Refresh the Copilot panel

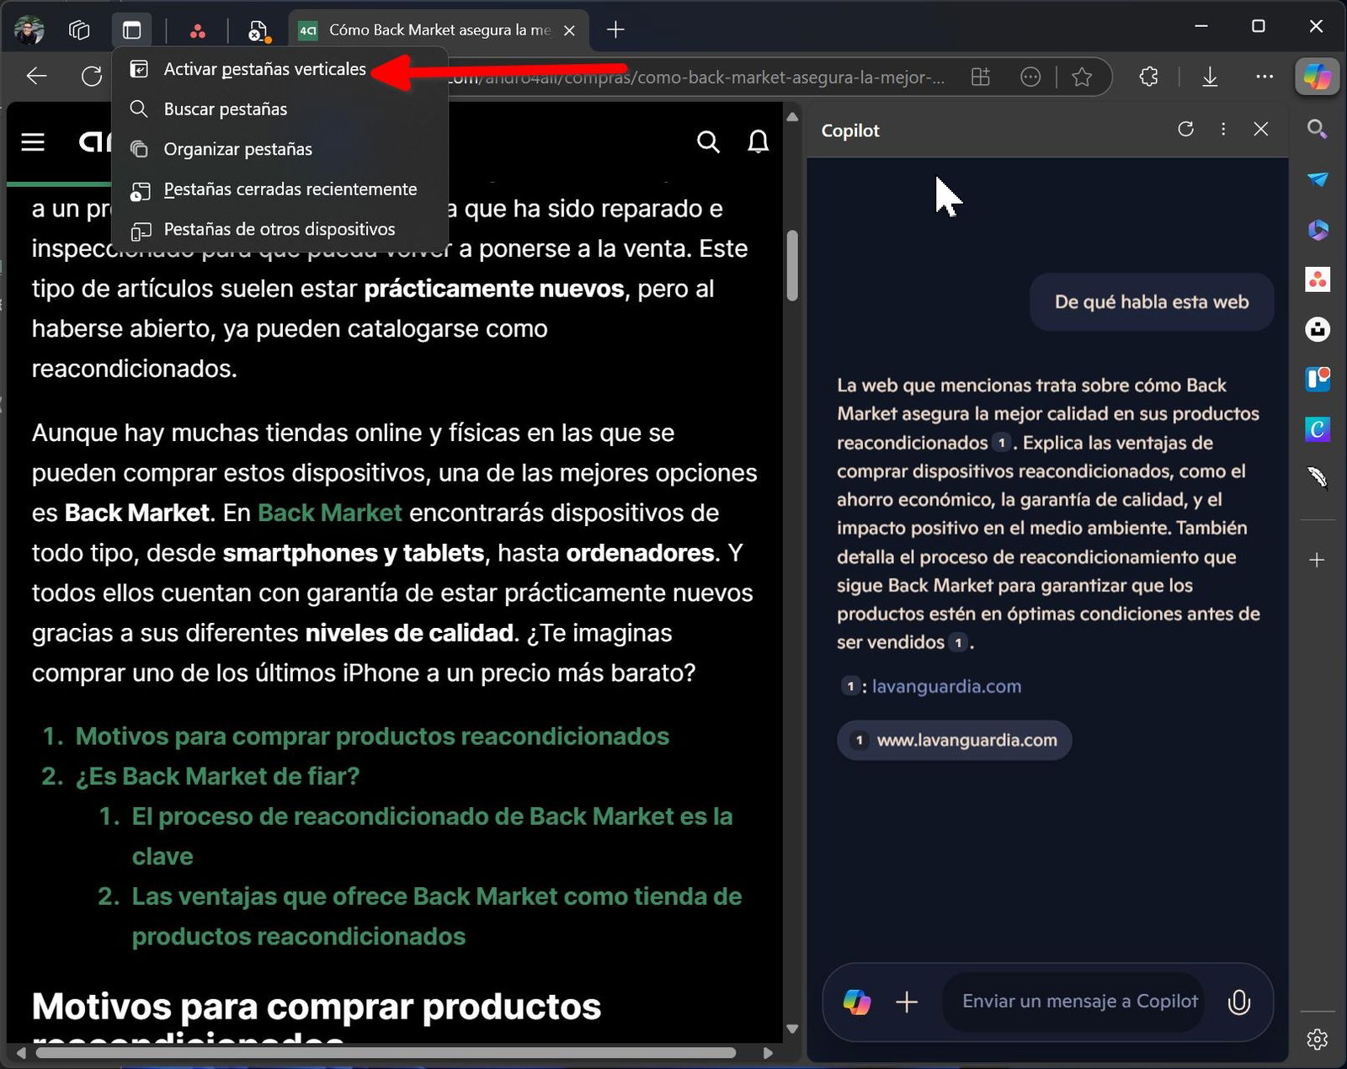1186,129
